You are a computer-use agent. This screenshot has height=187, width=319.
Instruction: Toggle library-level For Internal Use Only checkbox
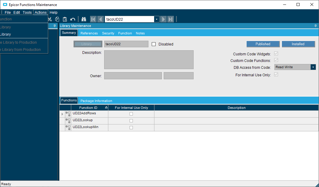coord(276,75)
